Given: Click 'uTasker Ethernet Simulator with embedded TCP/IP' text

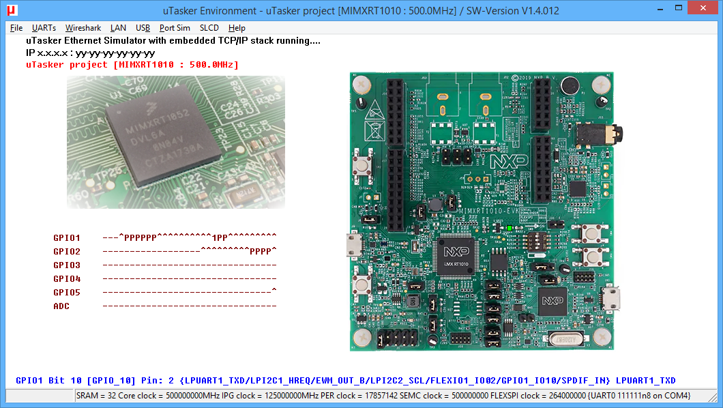Looking at the screenshot, I should pyautogui.click(x=173, y=40).
